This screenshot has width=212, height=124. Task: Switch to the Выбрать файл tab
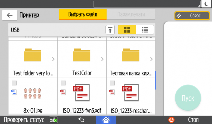pyautogui.click(x=83, y=14)
